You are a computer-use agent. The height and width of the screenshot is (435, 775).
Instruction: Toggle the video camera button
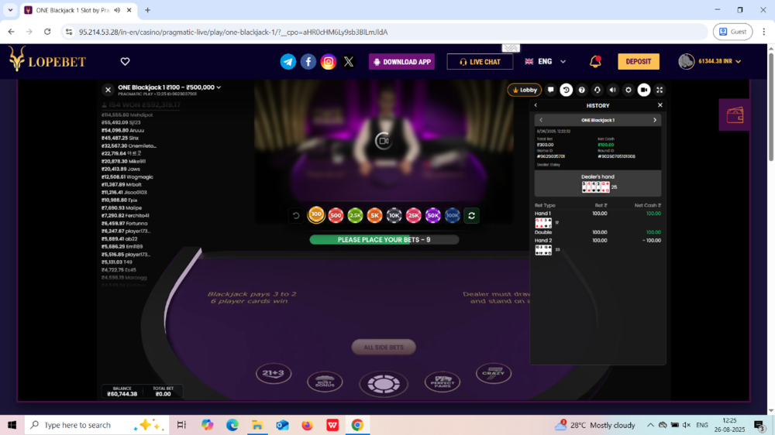coord(644,90)
